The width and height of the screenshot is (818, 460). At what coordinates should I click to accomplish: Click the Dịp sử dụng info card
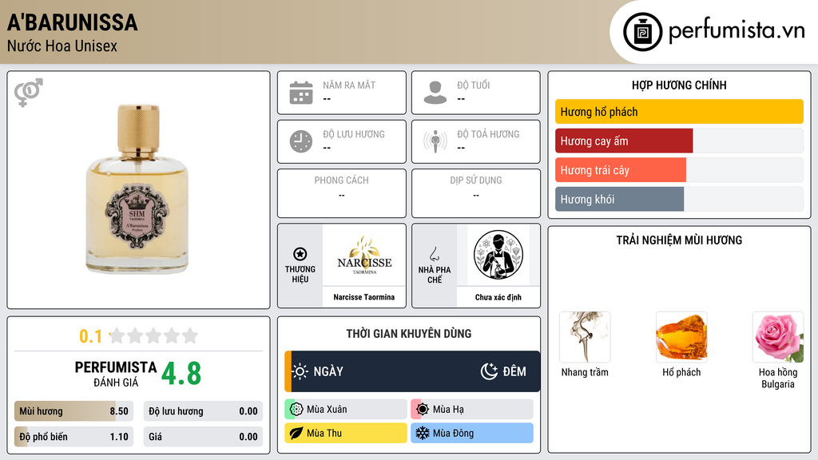click(x=476, y=193)
